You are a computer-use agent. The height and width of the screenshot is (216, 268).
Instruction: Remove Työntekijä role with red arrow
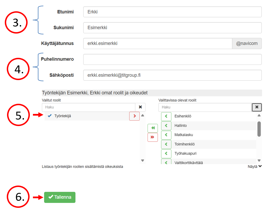click(x=134, y=116)
